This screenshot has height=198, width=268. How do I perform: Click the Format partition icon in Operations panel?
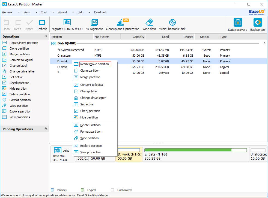coord(4,100)
